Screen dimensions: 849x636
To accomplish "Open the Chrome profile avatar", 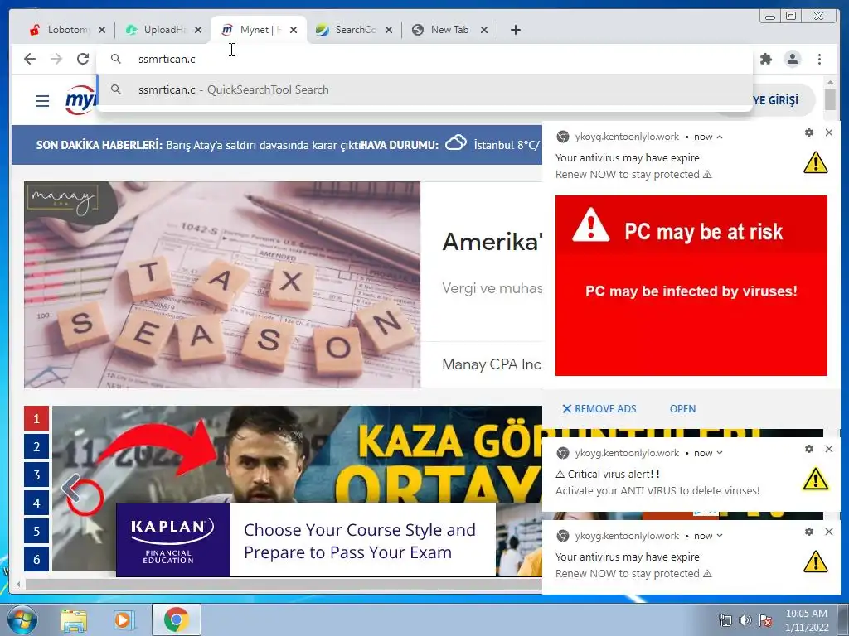I will tap(792, 59).
